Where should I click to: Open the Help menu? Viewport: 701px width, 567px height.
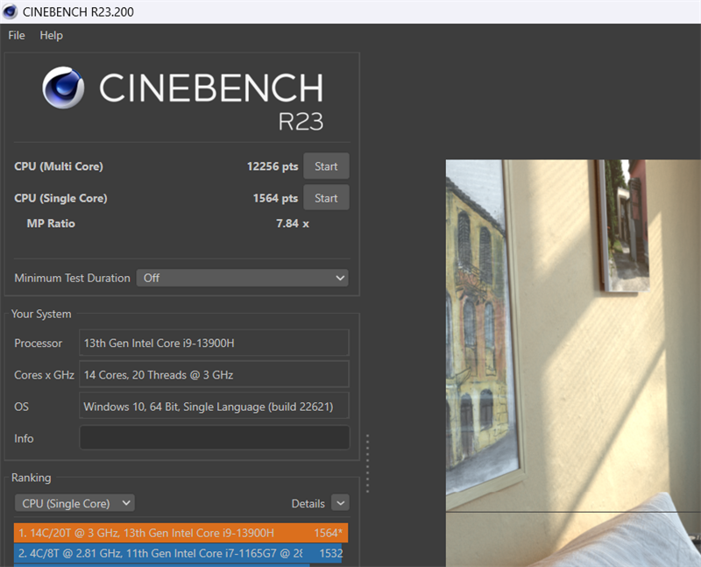click(x=51, y=35)
